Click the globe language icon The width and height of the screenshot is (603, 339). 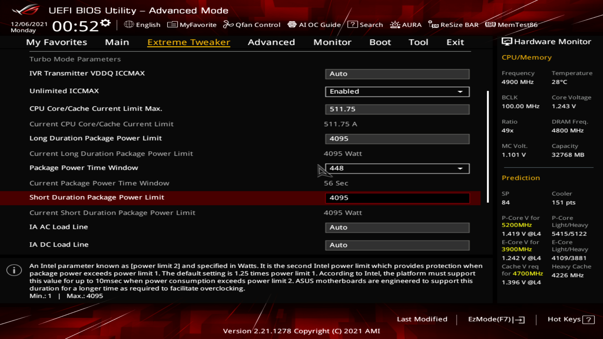[129, 24]
